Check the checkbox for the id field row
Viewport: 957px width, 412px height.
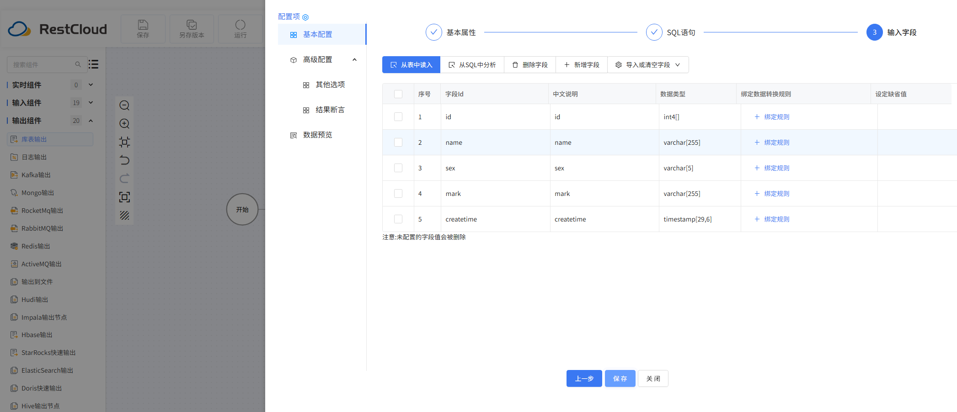(x=398, y=116)
